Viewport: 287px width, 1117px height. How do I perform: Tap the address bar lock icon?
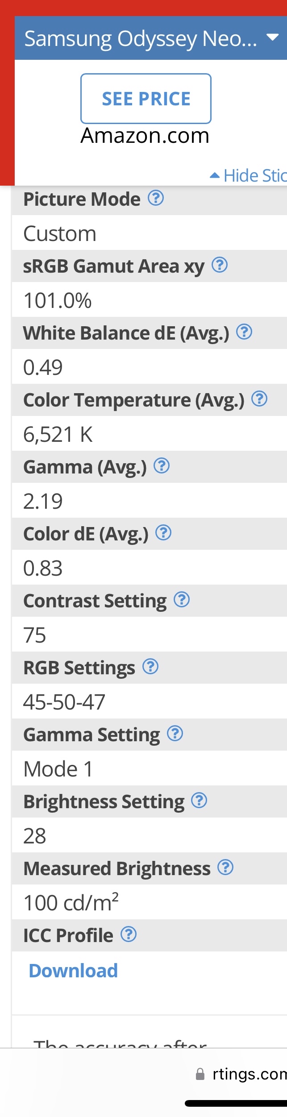pos(200,1074)
